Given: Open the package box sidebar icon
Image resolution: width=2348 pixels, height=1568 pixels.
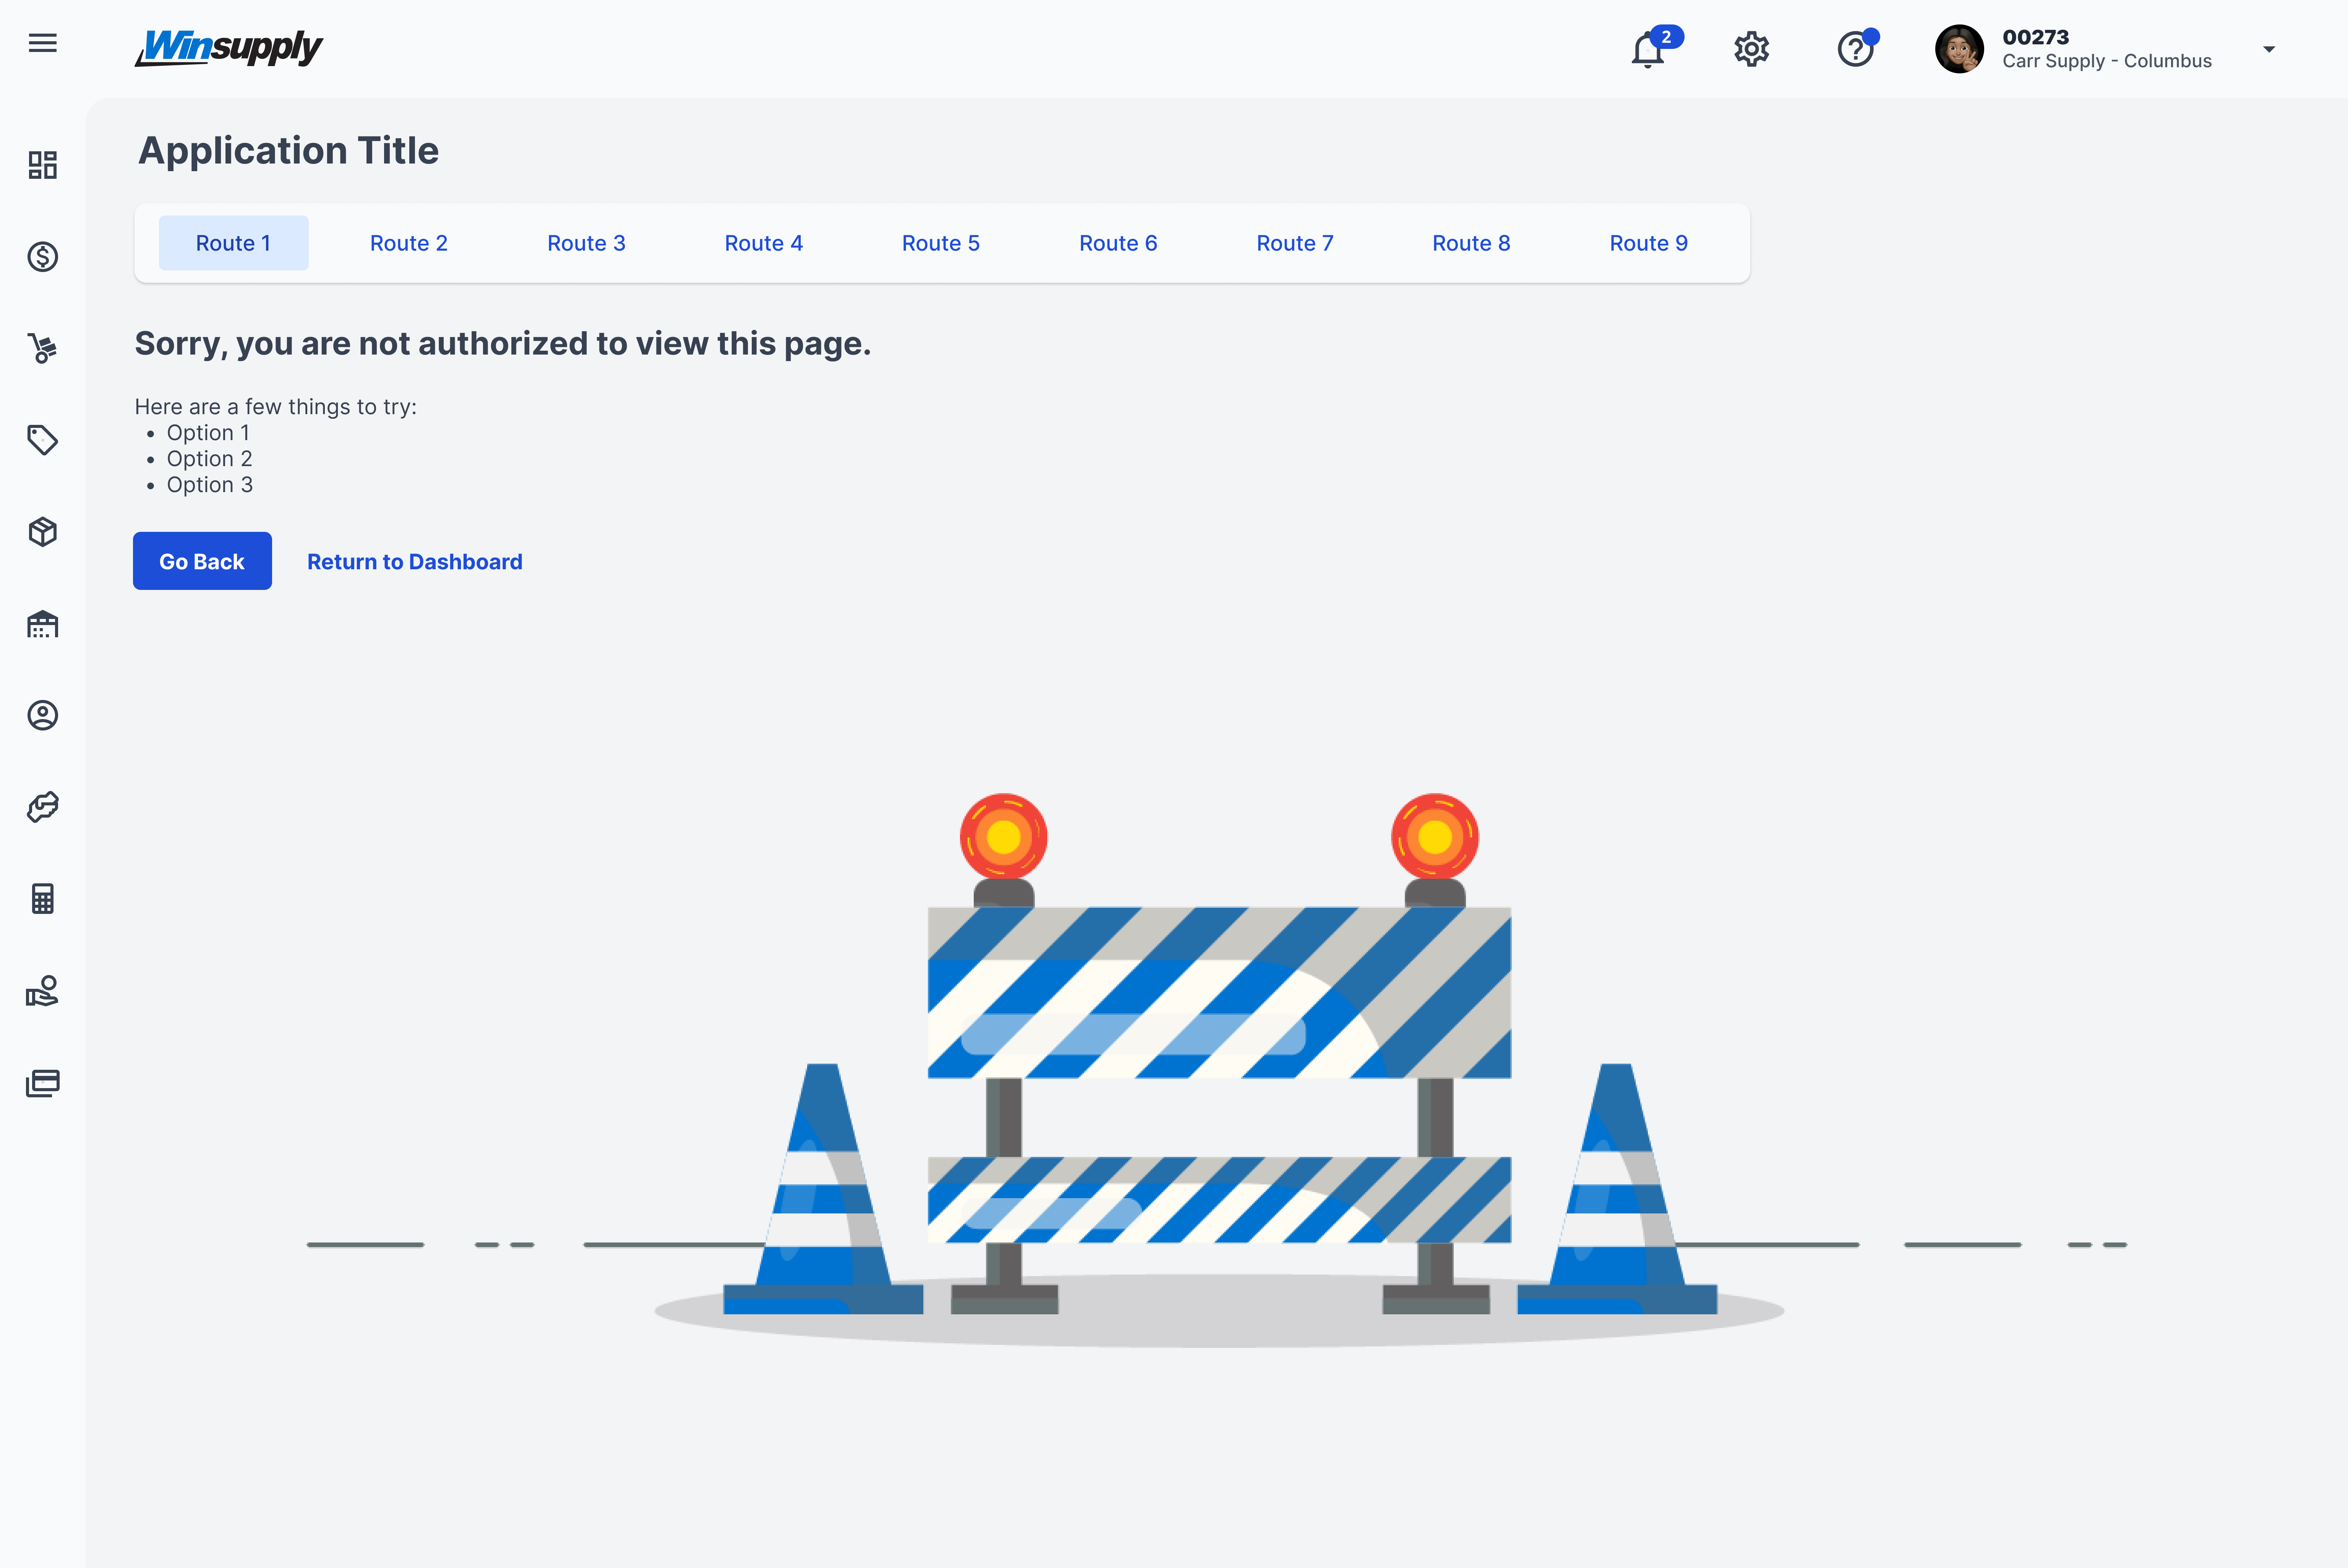Looking at the screenshot, I should click(x=42, y=532).
